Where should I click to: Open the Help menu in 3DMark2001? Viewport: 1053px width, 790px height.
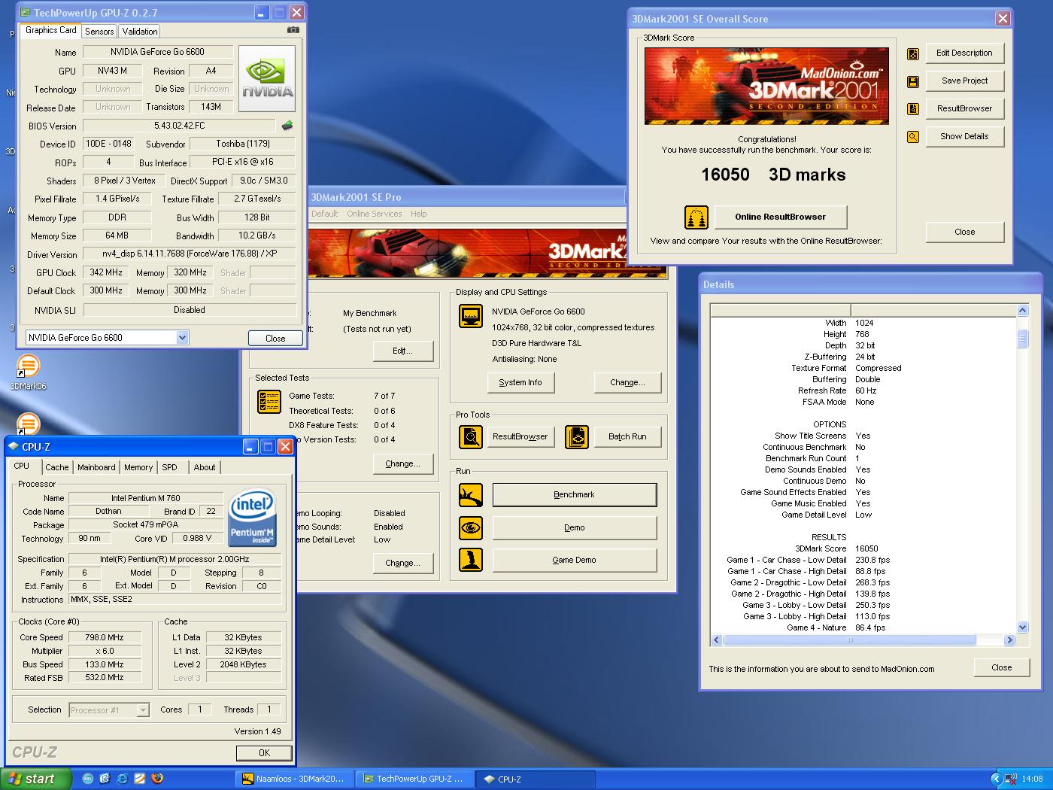coord(419,214)
